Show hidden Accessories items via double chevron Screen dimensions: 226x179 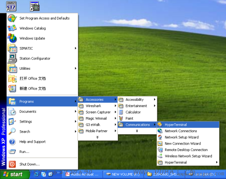(137, 131)
